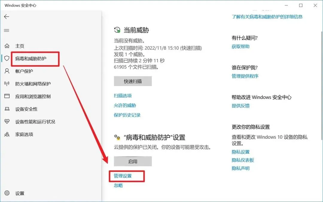Click the 管理设置 link
Image resolution: width=323 pixels, height=202 pixels.
coord(123,176)
